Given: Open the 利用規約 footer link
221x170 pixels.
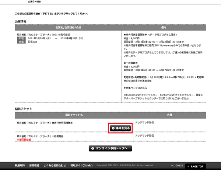Looking at the screenshot, I should [20, 166].
